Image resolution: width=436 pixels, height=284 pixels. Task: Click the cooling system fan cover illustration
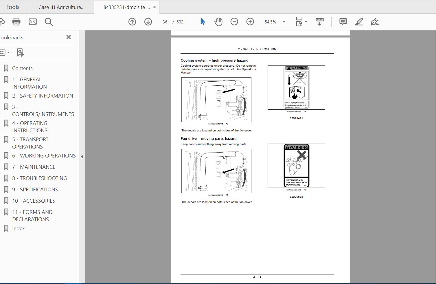(216, 100)
